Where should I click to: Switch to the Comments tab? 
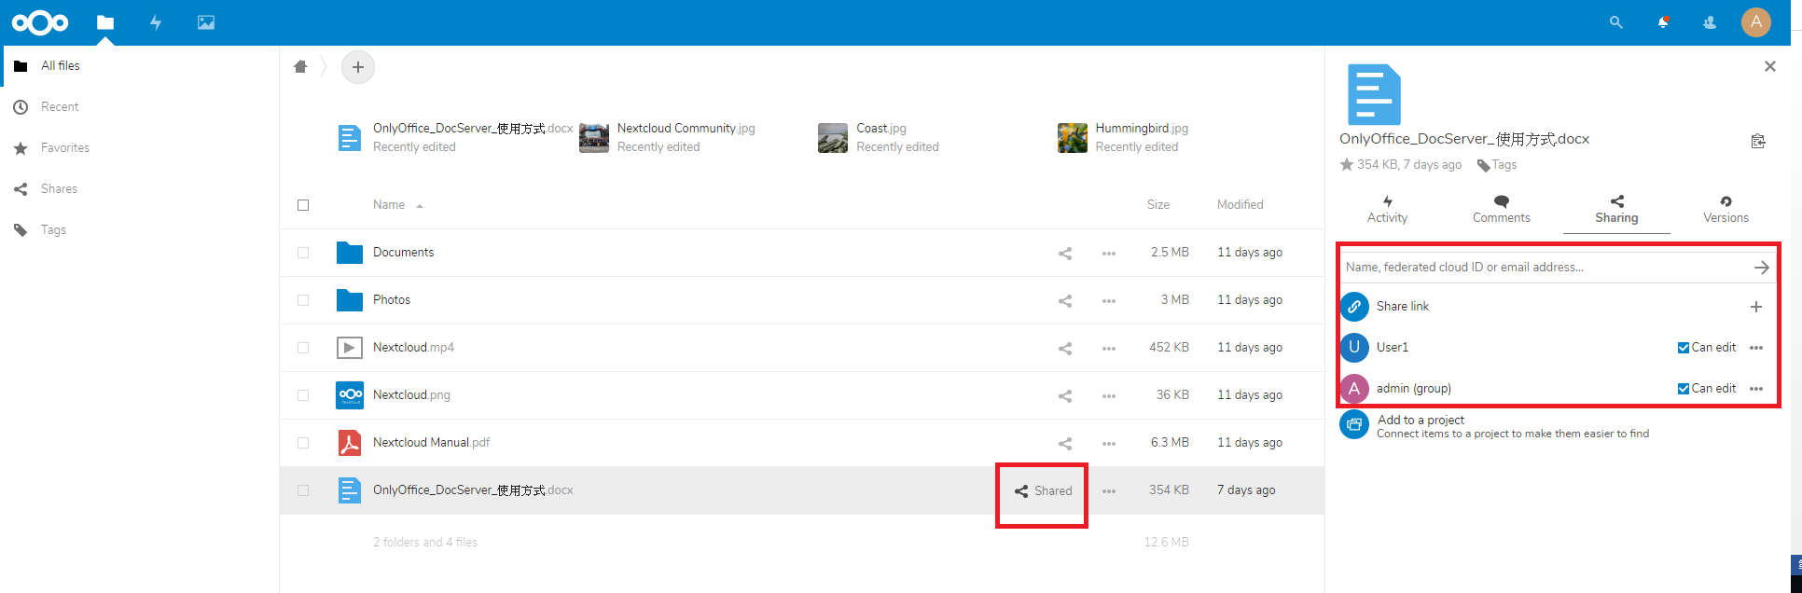pos(1502,209)
